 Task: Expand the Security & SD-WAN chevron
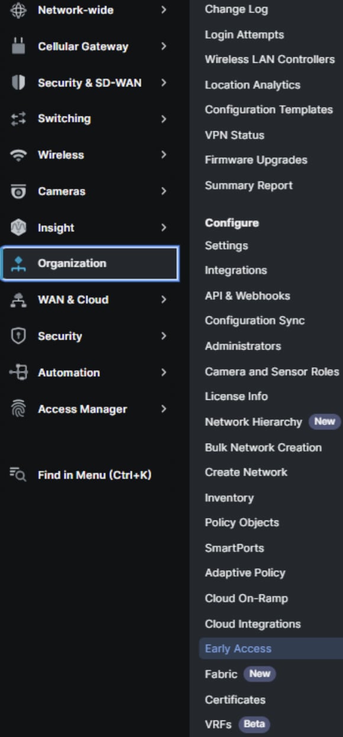(x=164, y=83)
